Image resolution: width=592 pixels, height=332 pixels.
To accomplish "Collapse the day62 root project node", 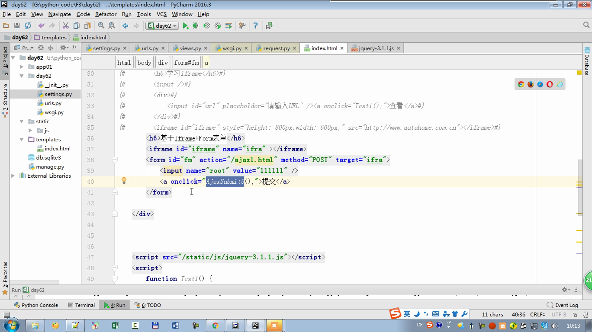I will 13,57.
